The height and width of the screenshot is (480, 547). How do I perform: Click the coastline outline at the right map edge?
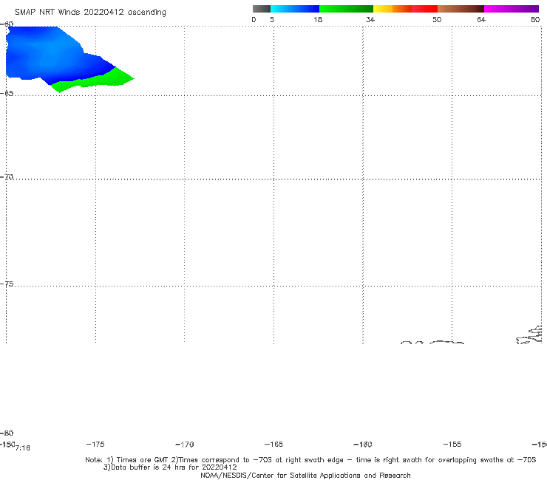click(529, 335)
